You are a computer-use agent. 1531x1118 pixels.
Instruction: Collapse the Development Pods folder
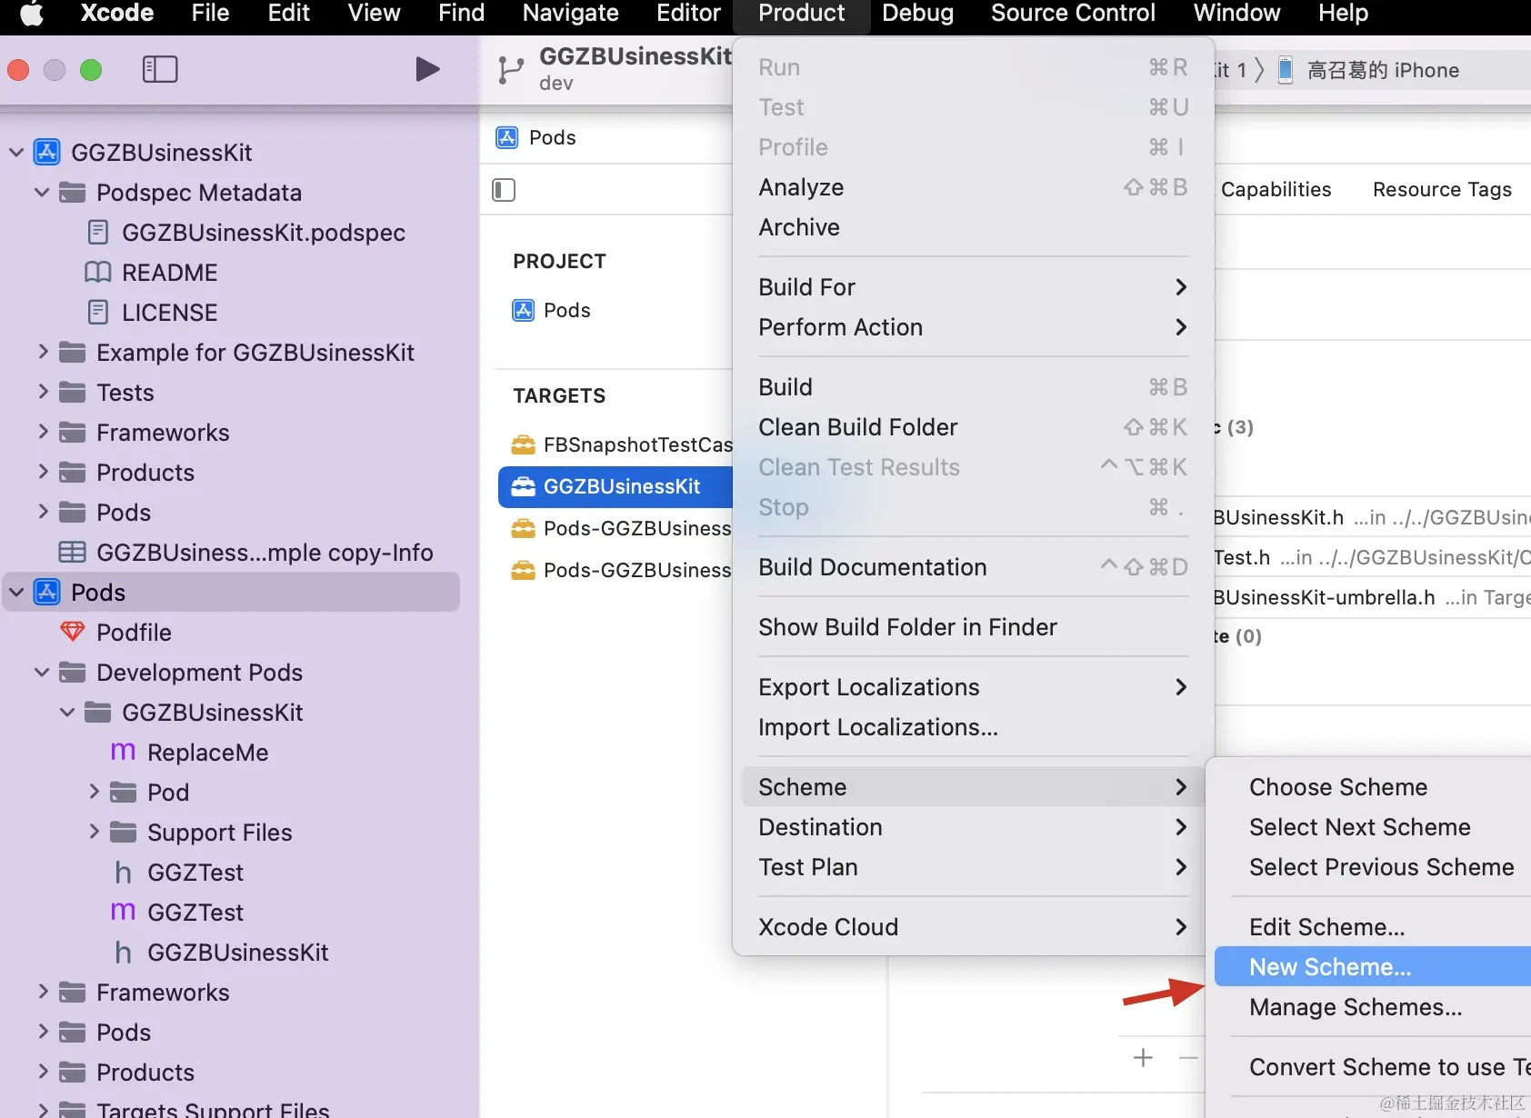tap(42, 672)
